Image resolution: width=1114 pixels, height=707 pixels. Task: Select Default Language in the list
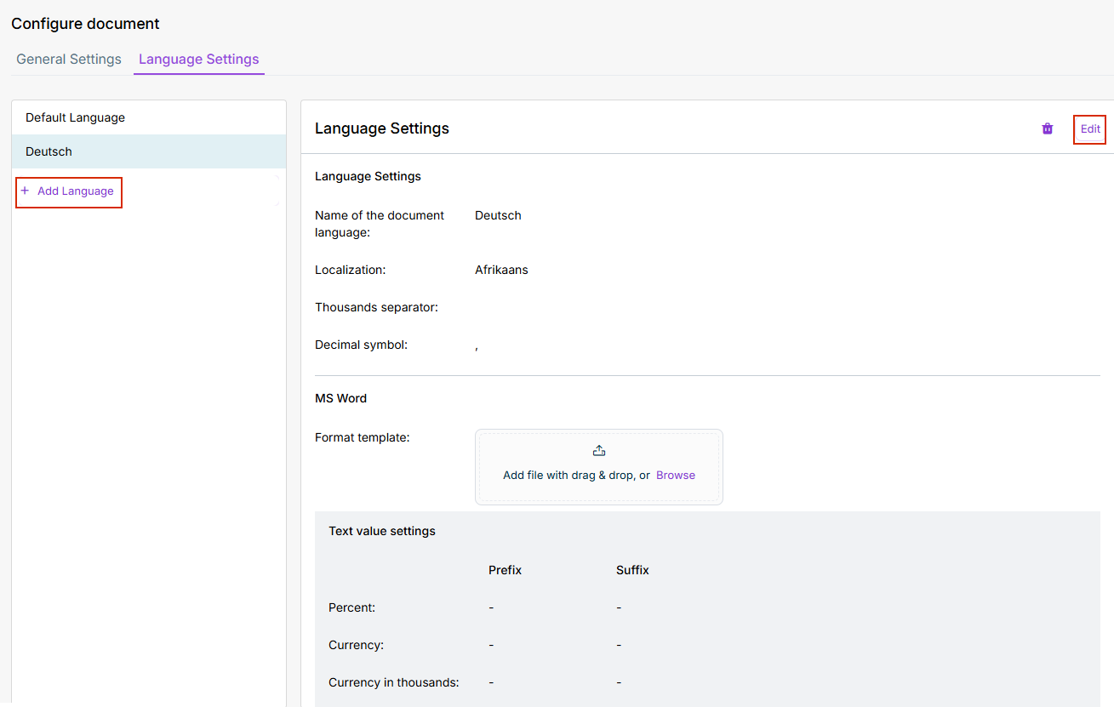coord(149,117)
